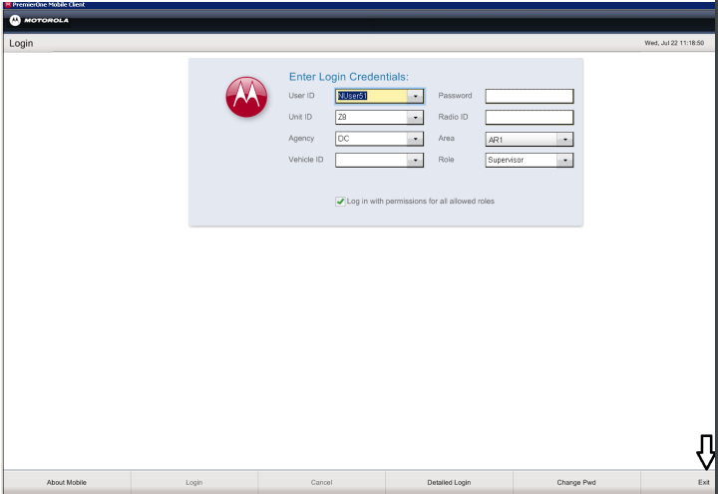Image resolution: width=718 pixels, height=494 pixels.
Task: Click the Enter Login Credentials heading
Action: [348, 77]
